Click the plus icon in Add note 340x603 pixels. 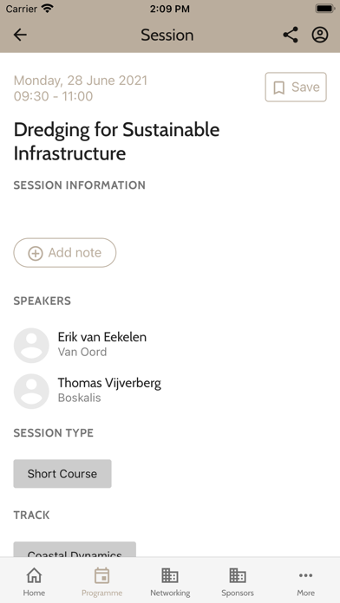tap(36, 253)
